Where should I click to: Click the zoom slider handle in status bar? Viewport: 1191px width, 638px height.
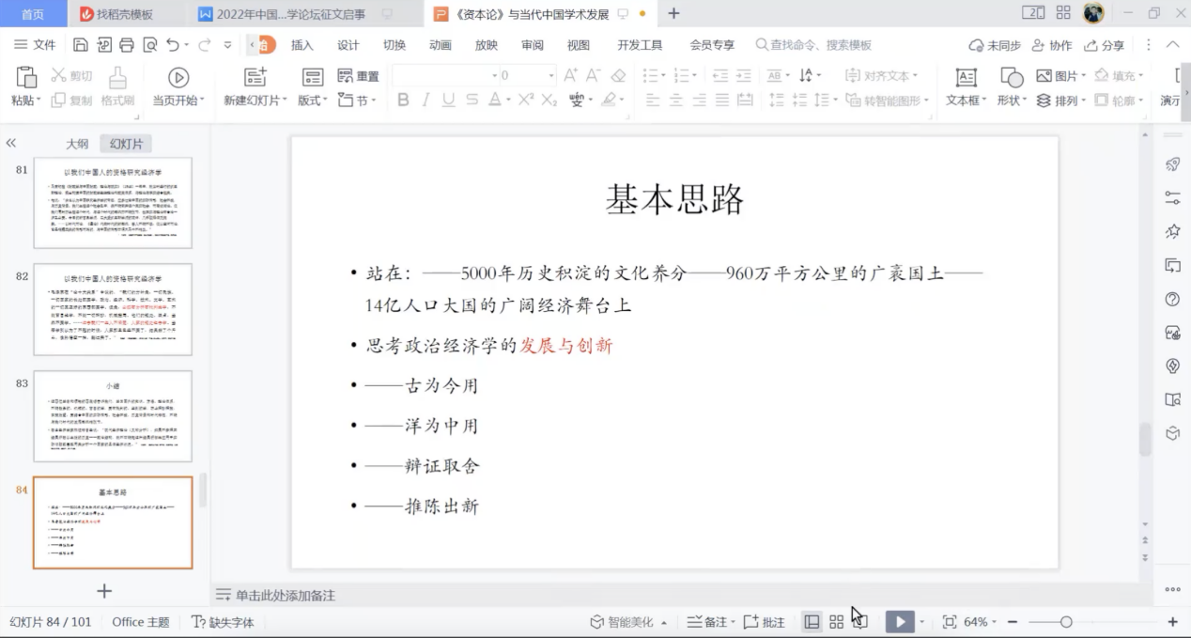click(x=1066, y=622)
